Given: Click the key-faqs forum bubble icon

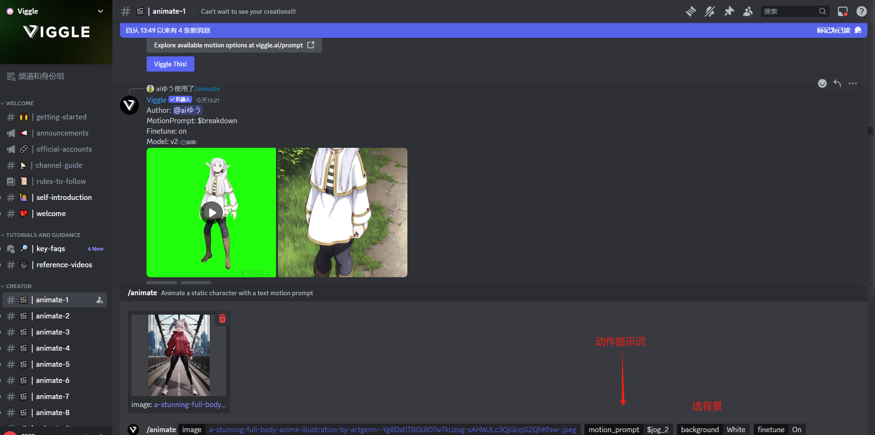Looking at the screenshot, I should coord(11,249).
